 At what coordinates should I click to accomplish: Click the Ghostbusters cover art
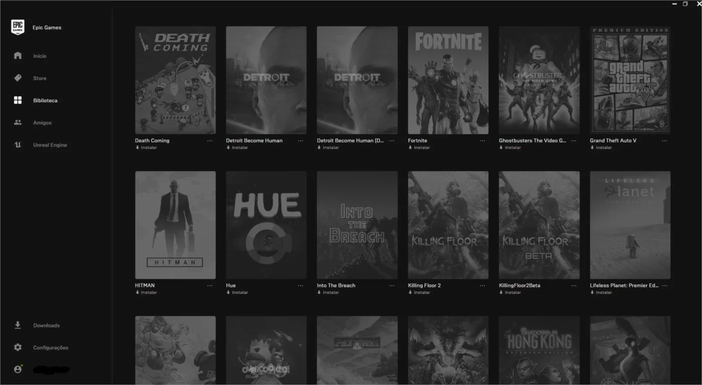[x=539, y=80]
